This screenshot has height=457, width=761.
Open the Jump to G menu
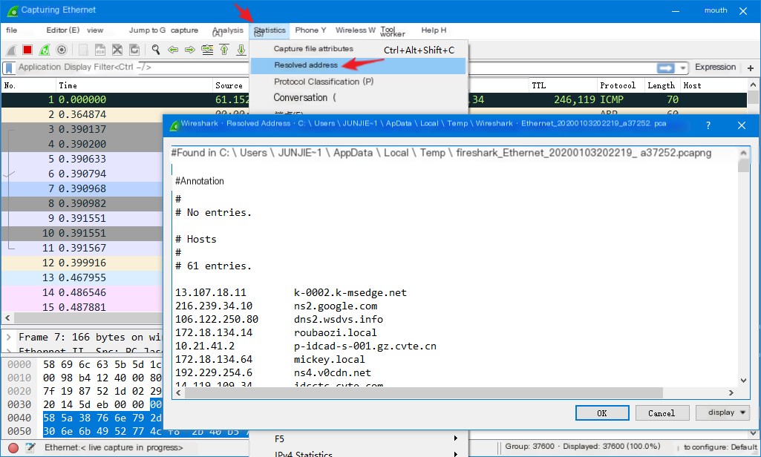point(147,30)
